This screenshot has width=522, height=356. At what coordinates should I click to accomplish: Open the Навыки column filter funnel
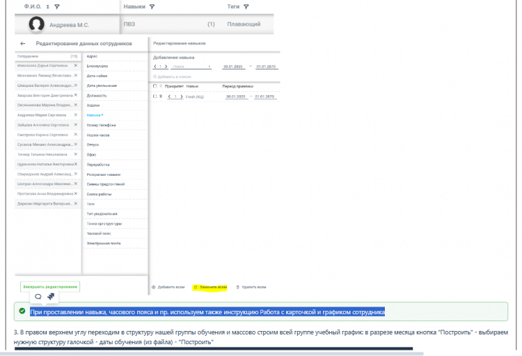[x=152, y=7]
